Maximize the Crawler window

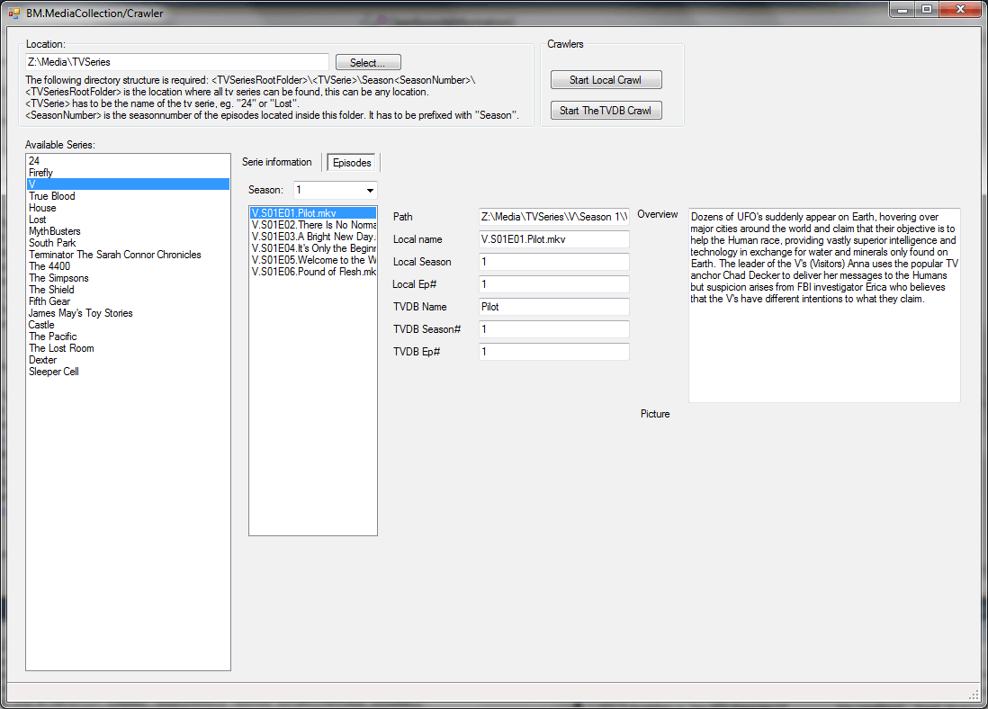point(927,10)
